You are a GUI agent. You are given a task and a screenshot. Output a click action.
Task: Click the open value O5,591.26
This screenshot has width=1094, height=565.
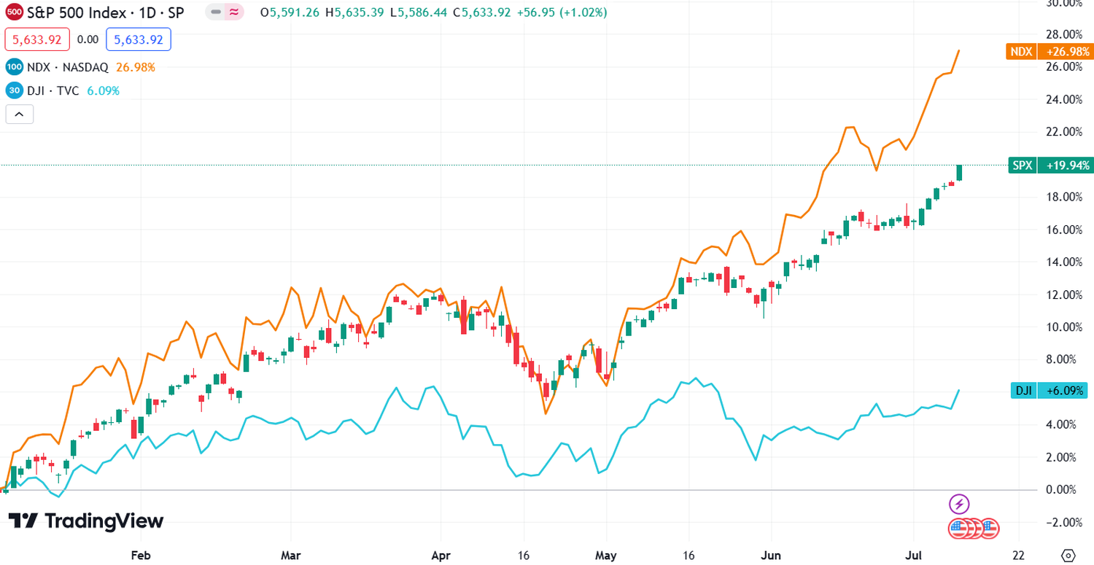point(290,12)
